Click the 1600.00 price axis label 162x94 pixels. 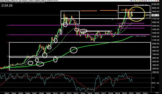155,22
